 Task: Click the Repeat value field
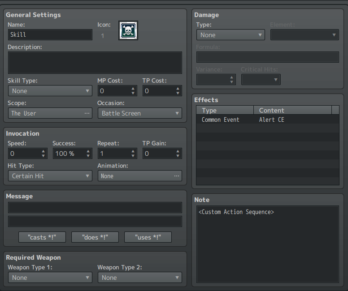pyautogui.click(x=117, y=154)
